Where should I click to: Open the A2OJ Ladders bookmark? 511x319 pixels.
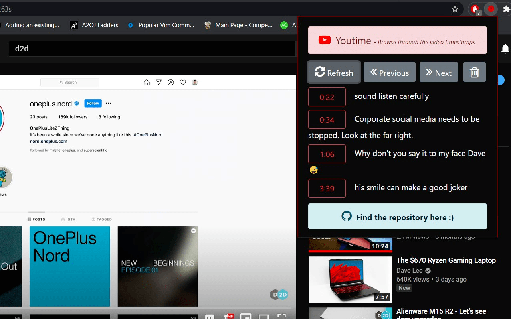[x=95, y=25]
